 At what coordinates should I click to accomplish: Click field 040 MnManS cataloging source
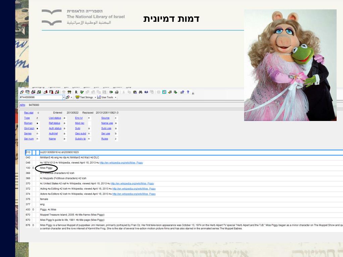pyautogui.click(x=69, y=157)
